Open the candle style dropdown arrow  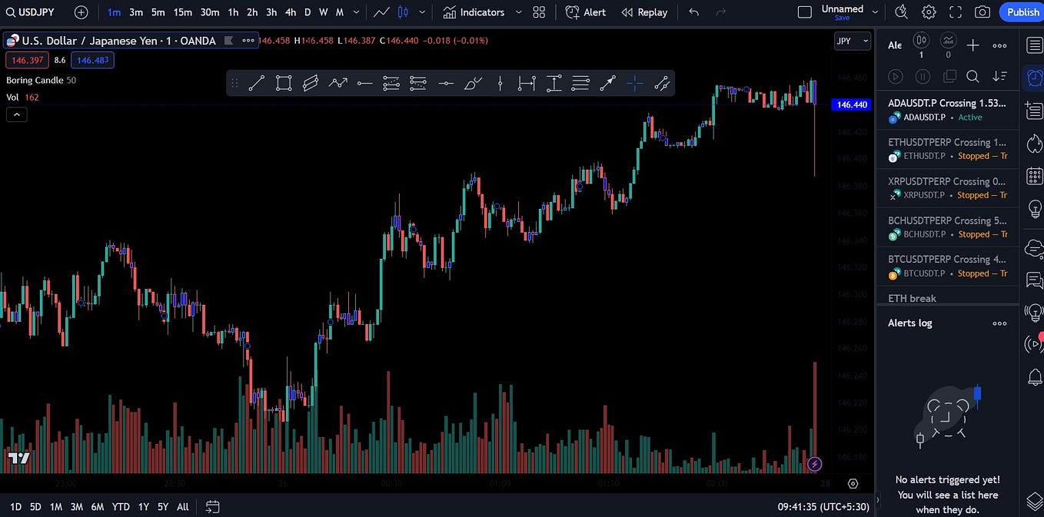421,12
